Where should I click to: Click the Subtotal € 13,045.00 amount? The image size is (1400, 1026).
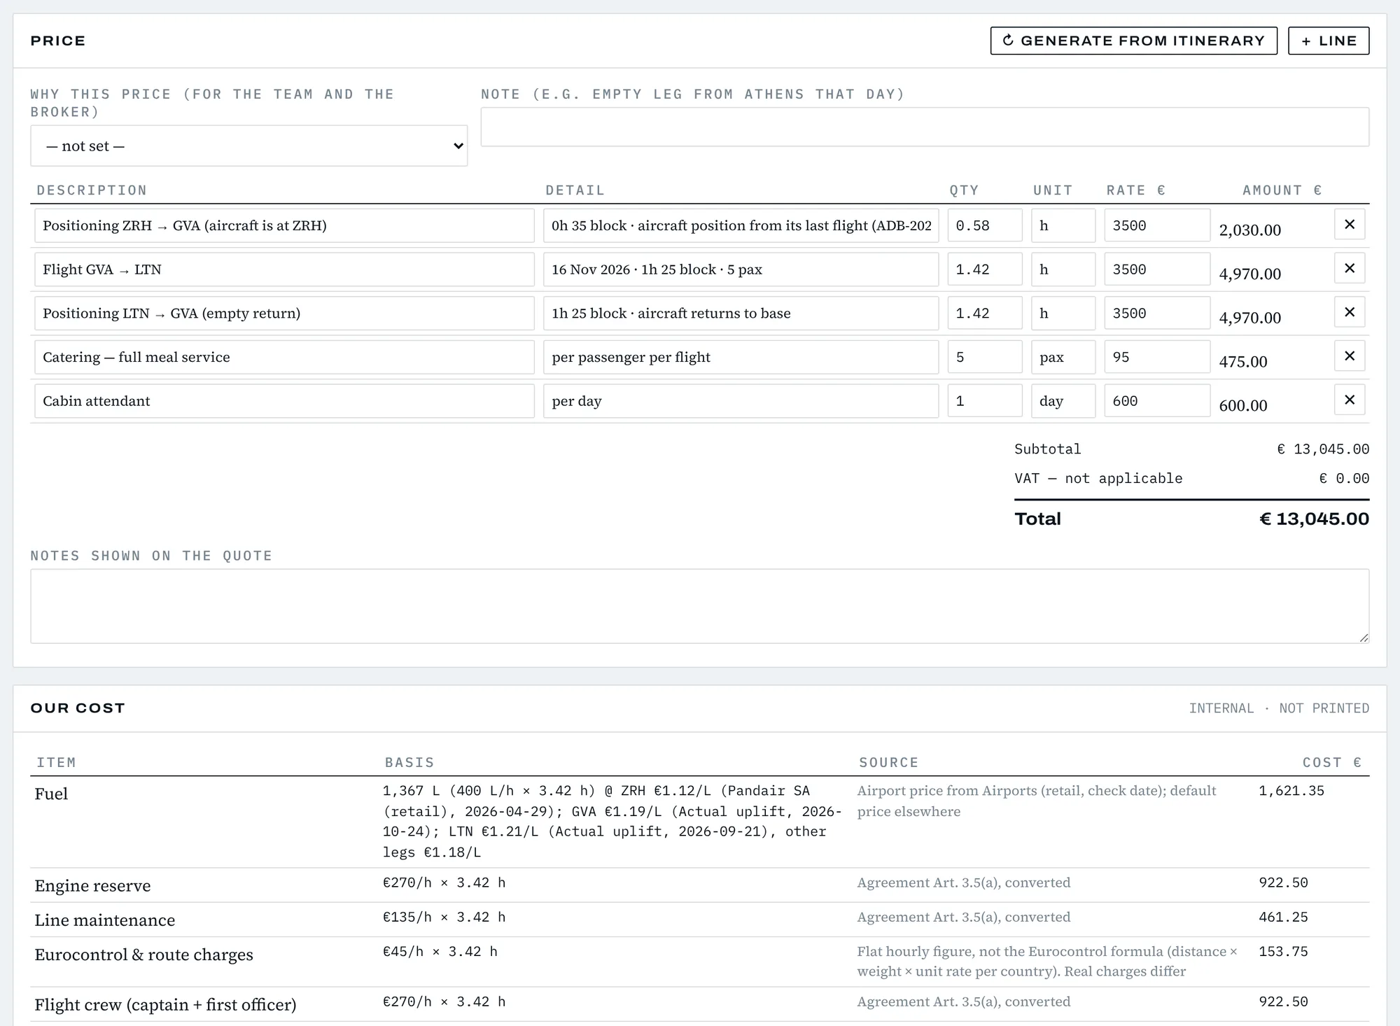1323,449
